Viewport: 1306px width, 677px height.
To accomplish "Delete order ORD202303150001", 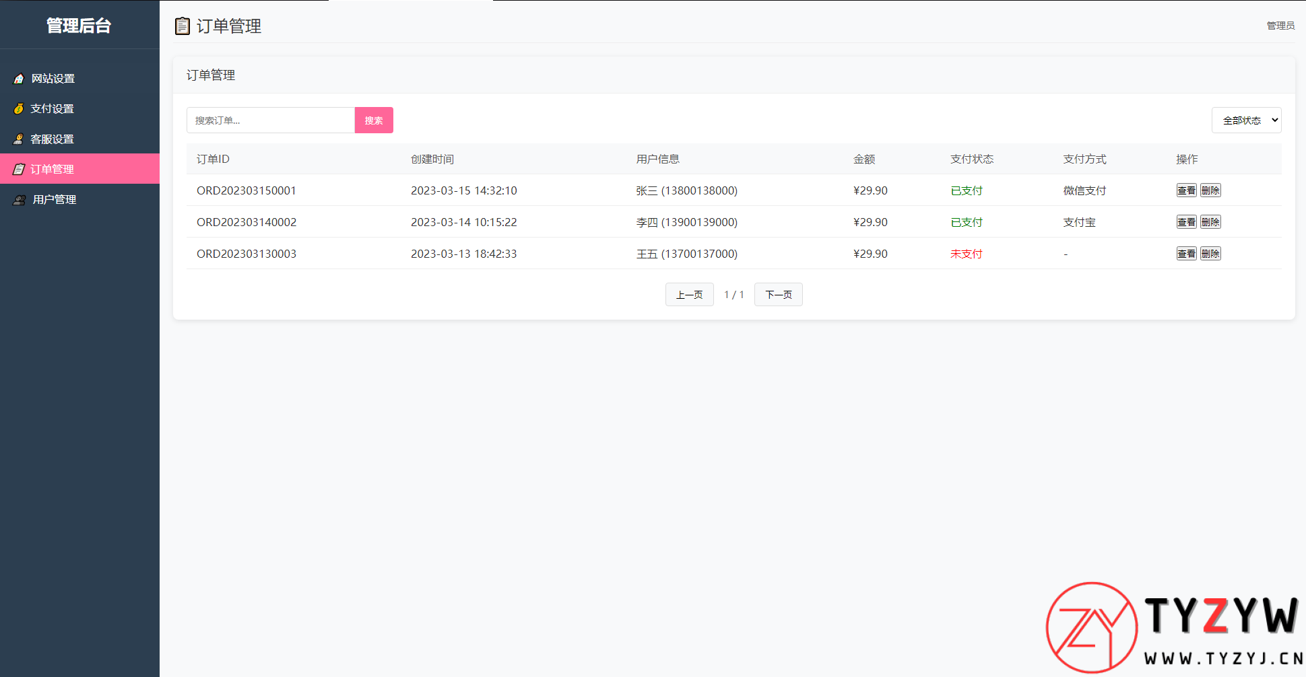I will click(1210, 190).
